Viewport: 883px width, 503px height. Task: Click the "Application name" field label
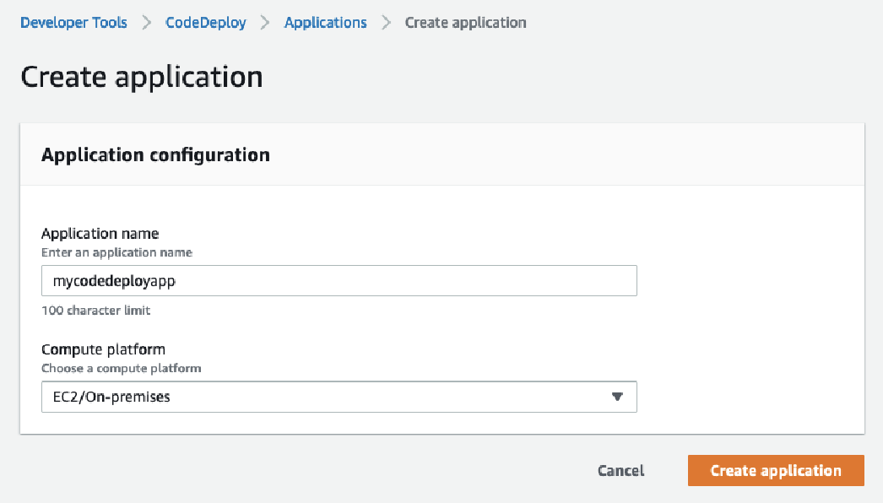coord(100,233)
